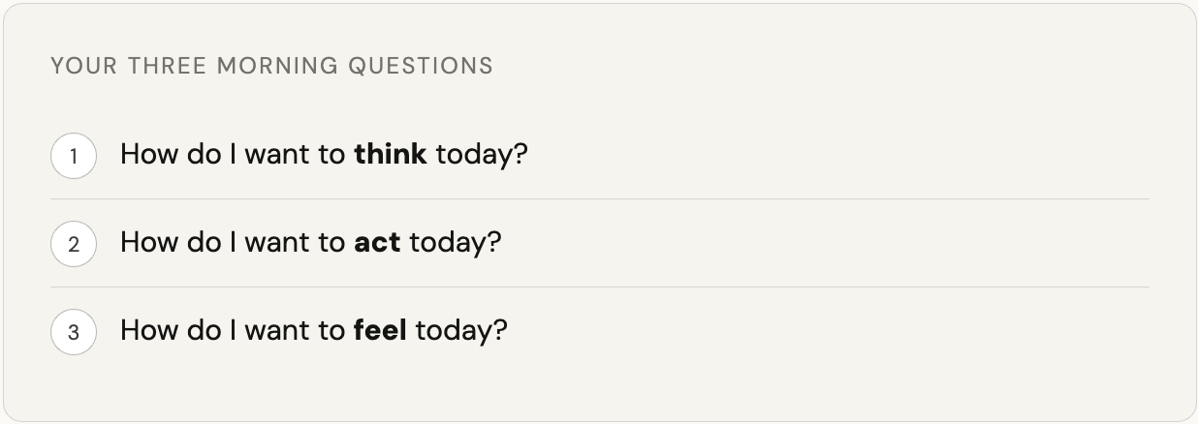The height and width of the screenshot is (424, 1198).
Task: Click the number 2 circle badge
Action: (x=74, y=244)
